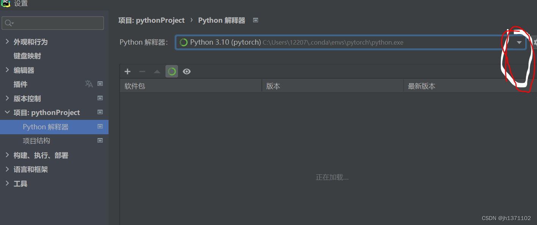
Task: Open the 工具 settings category
Action: tap(20, 183)
